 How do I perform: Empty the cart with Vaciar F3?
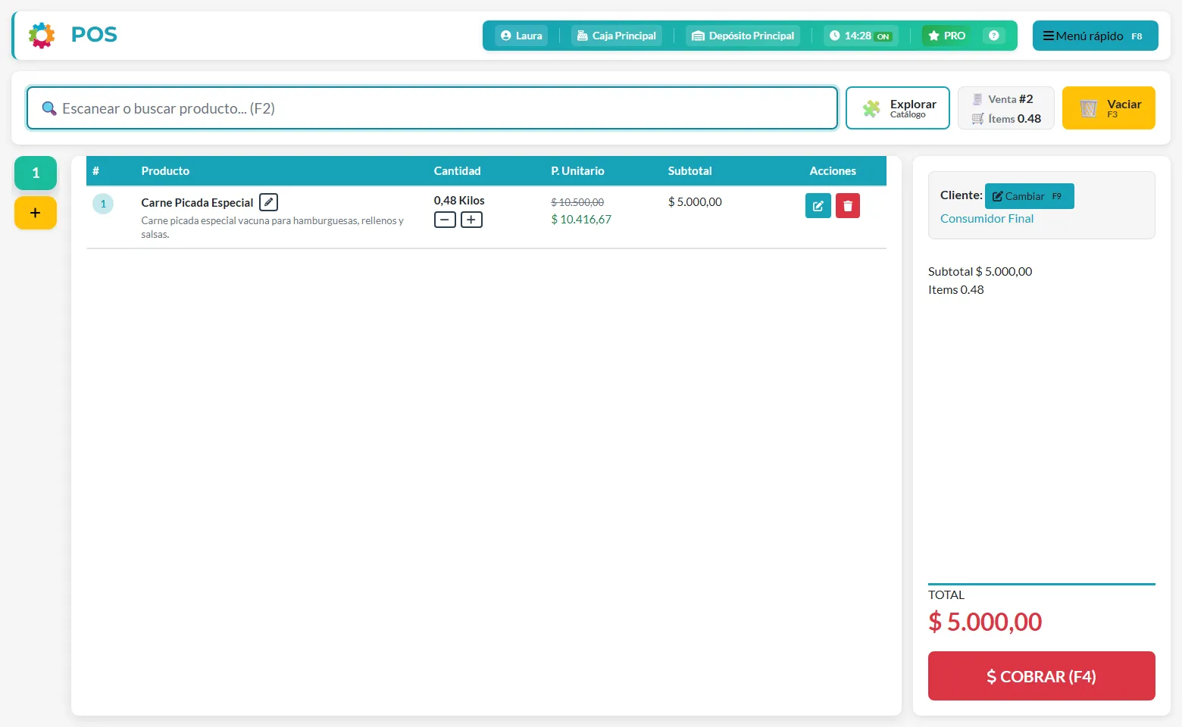point(1109,108)
